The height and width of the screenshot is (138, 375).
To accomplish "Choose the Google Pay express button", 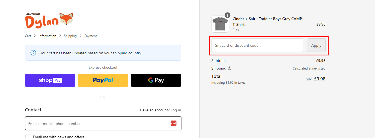I will click(156, 80).
